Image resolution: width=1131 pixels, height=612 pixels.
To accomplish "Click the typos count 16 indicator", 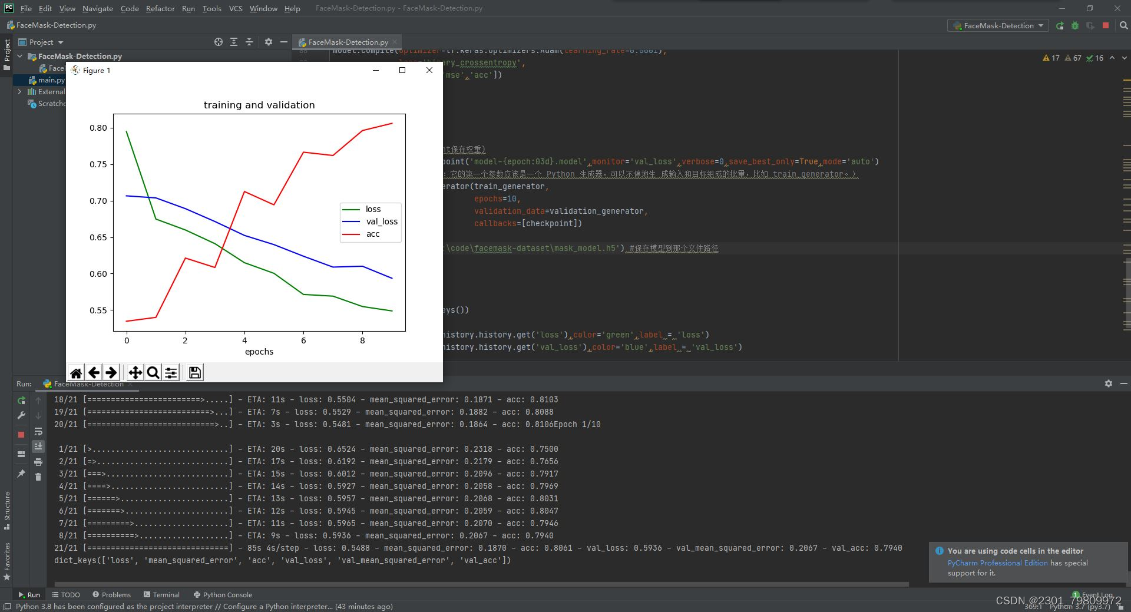I will tap(1095, 58).
